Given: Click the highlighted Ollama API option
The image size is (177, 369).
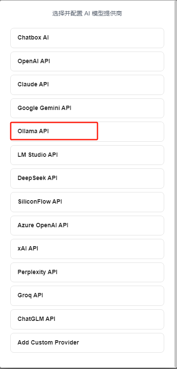Looking at the screenshot, I should [x=54, y=131].
